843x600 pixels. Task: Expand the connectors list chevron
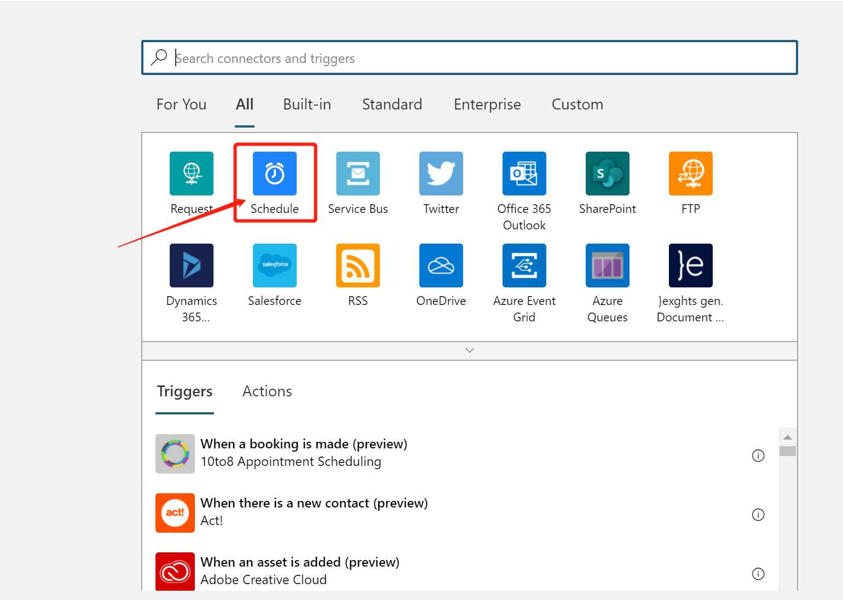coord(470,350)
